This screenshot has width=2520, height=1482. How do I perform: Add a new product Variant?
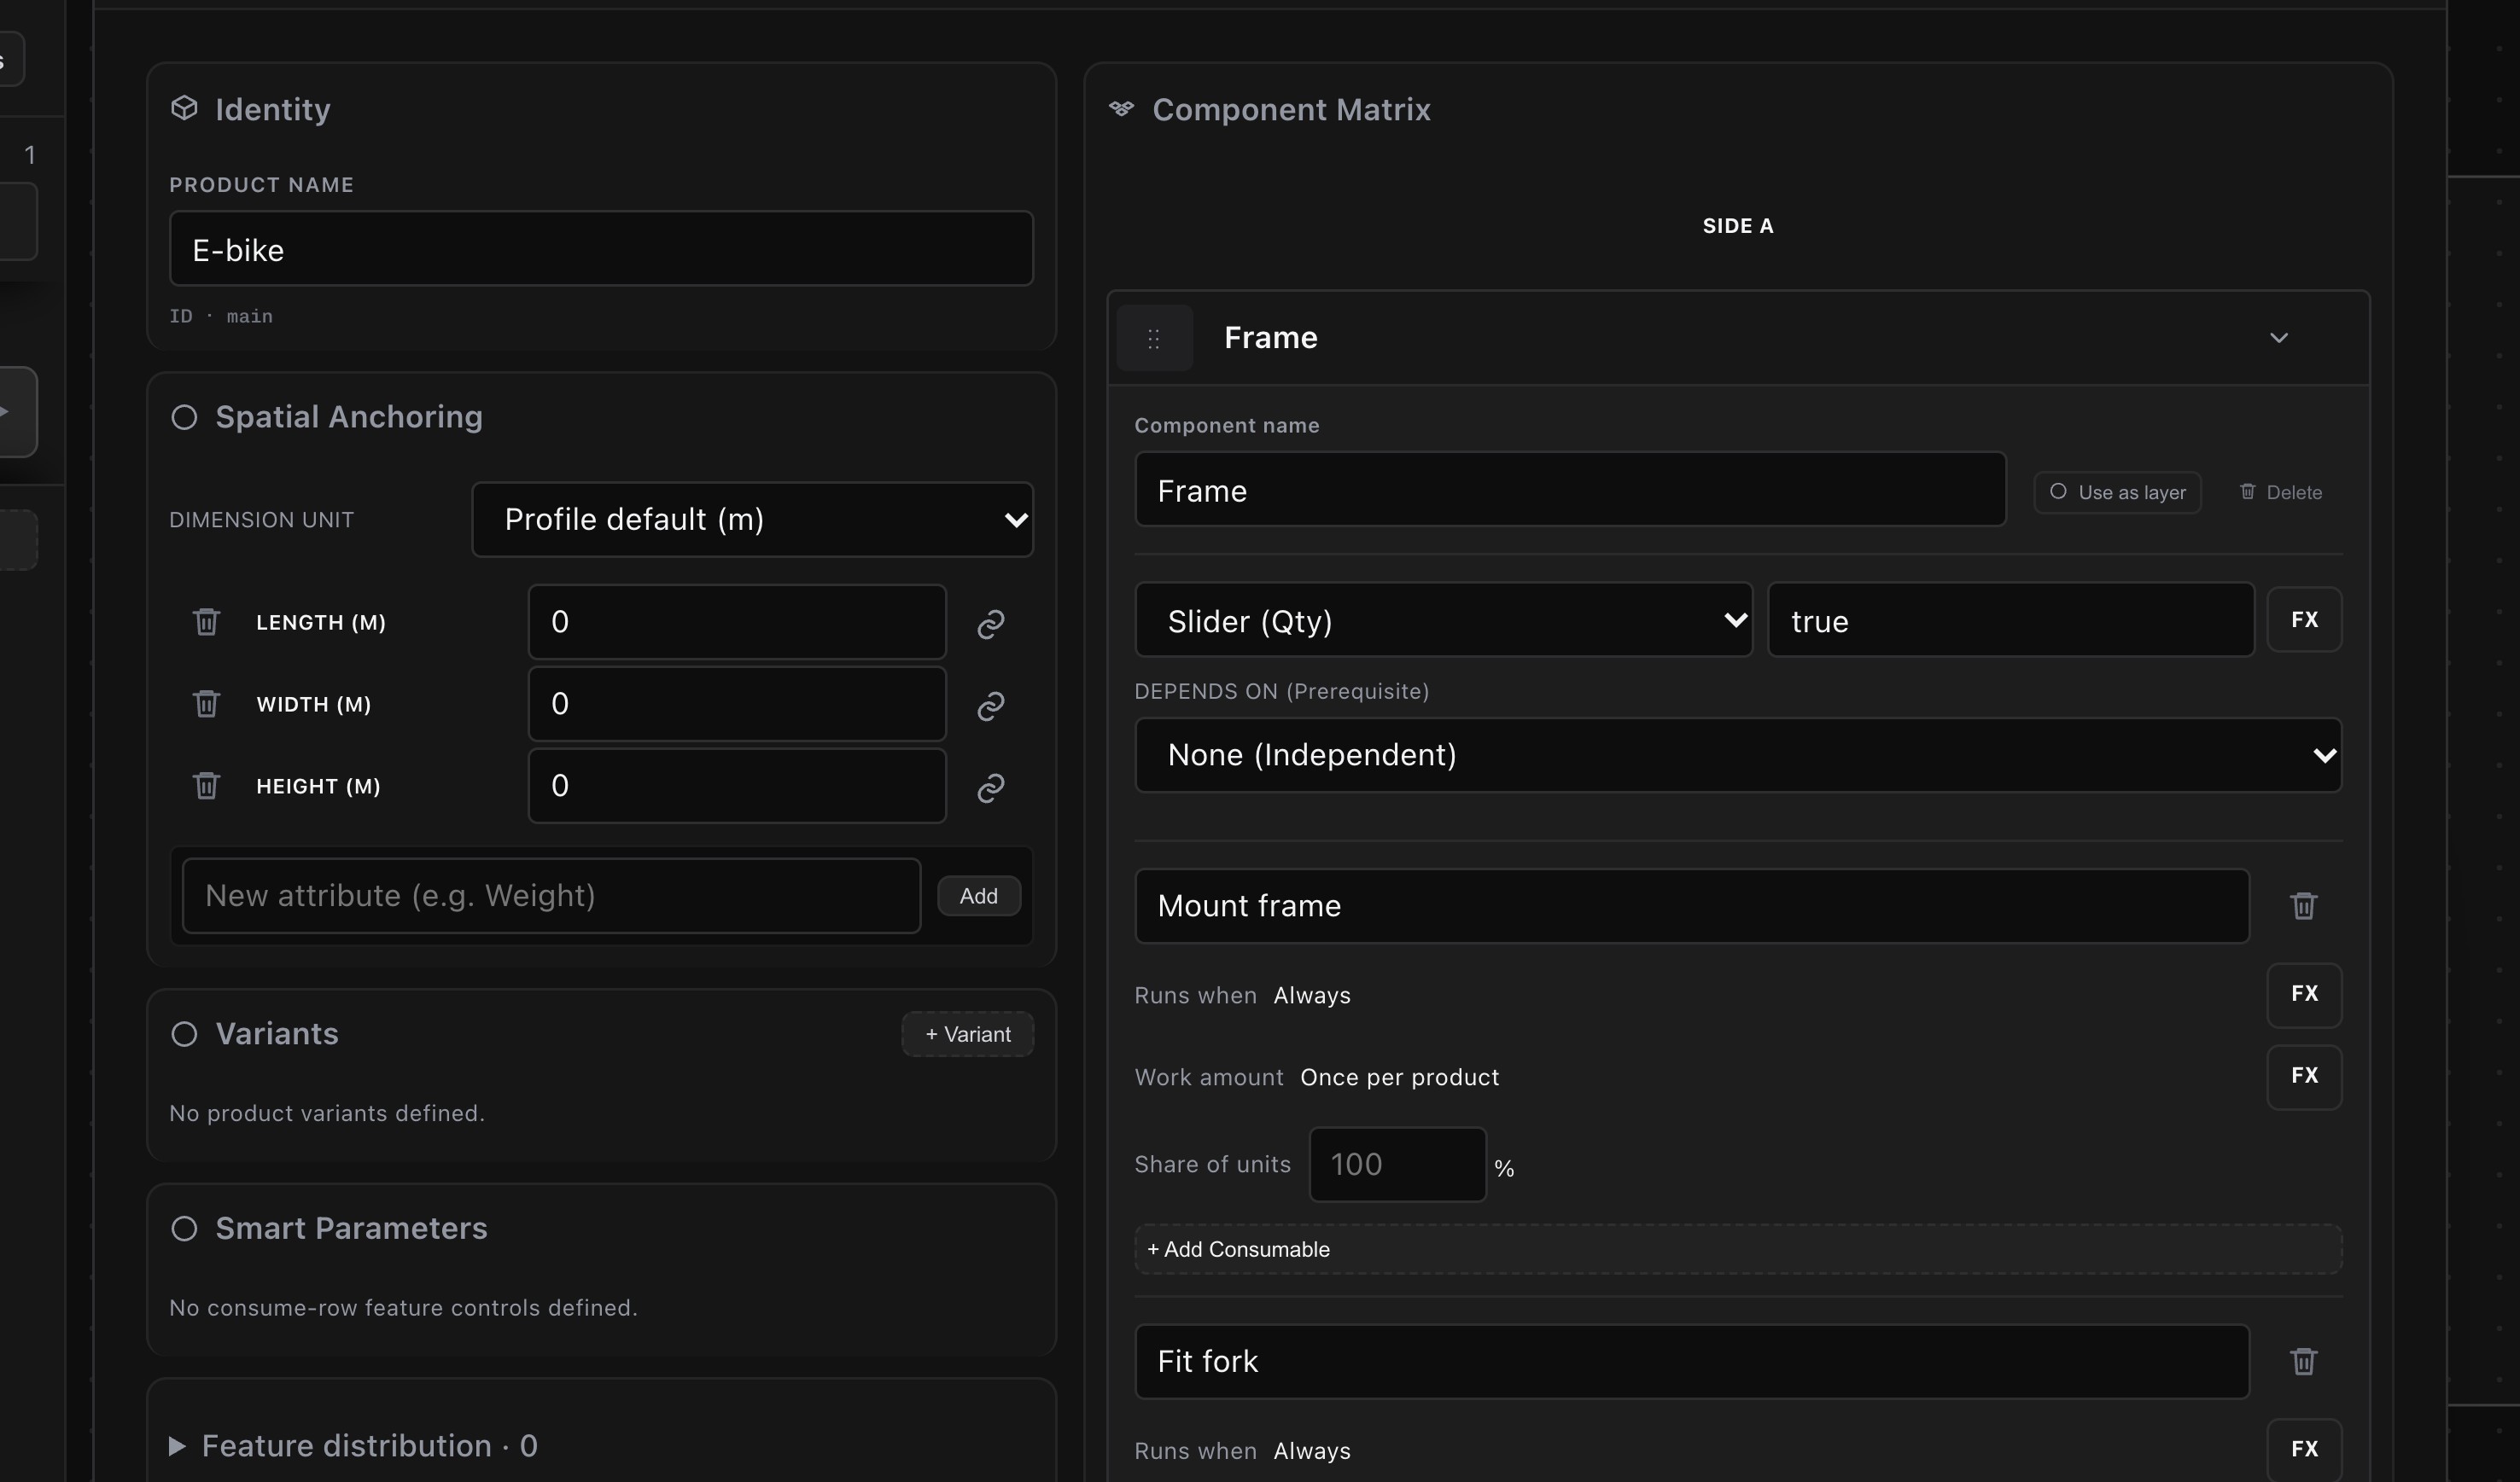click(967, 1034)
